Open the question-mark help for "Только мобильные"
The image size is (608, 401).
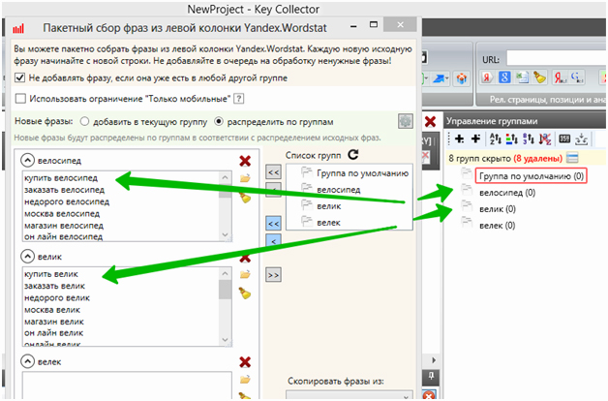click(x=239, y=99)
